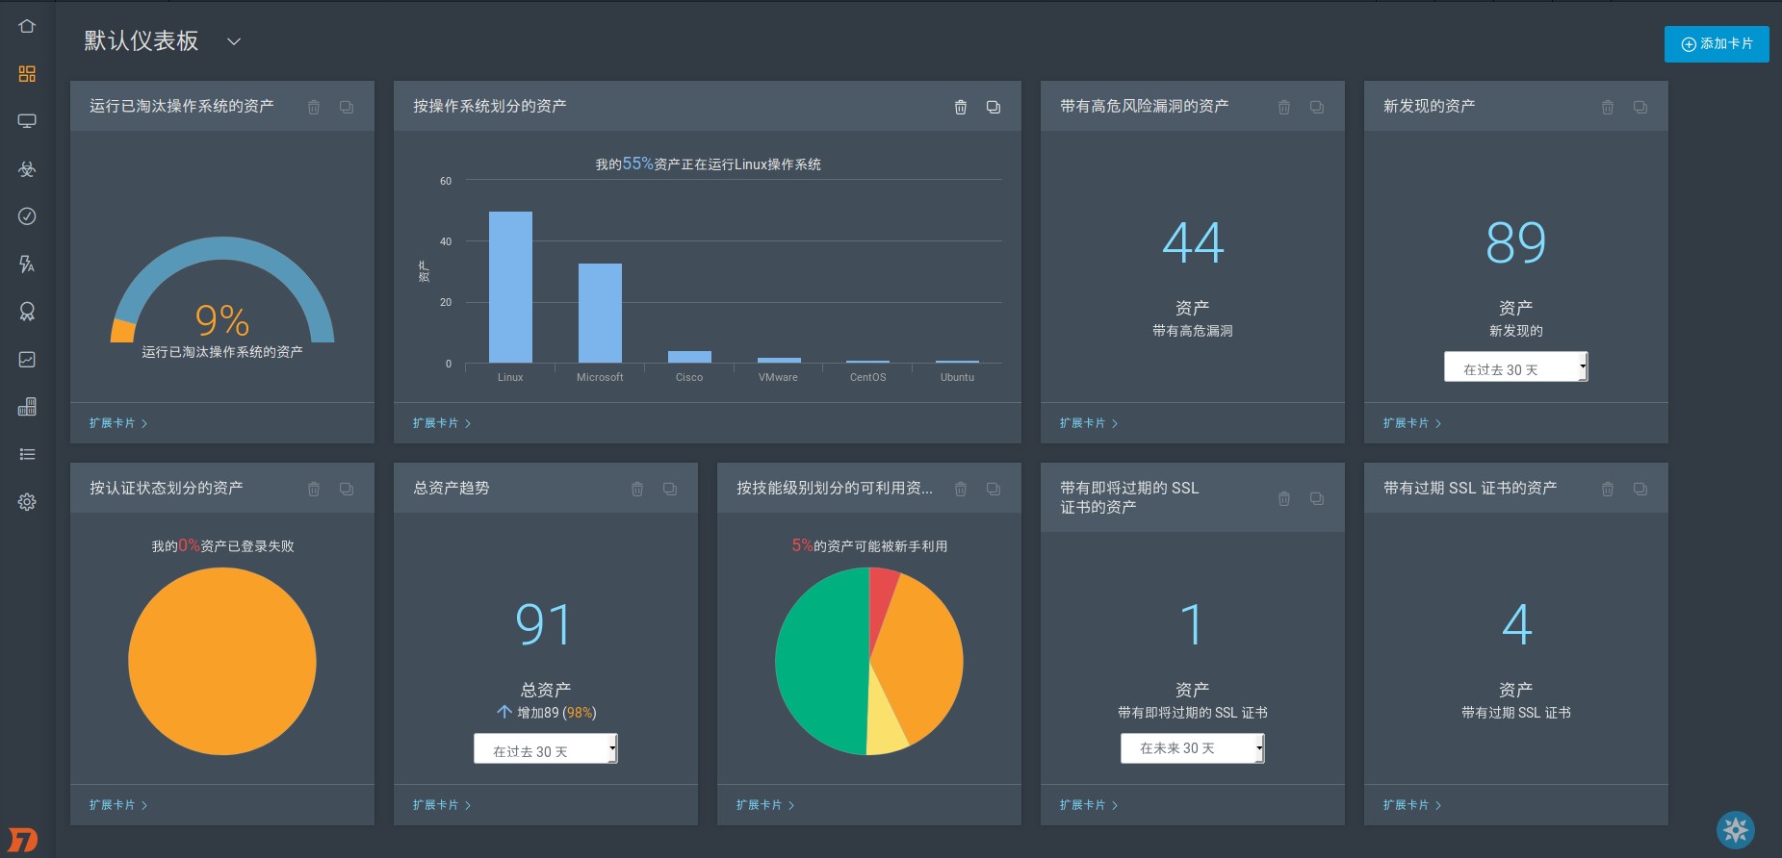Copy the 按技能级别划分的可利用资 card
This screenshot has width=1782, height=858.
[x=994, y=489]
